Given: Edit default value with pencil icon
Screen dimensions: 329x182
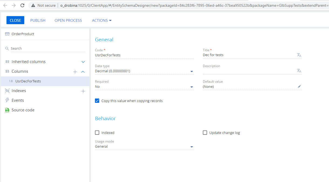Looking at the screenshot, I should 299,86.
